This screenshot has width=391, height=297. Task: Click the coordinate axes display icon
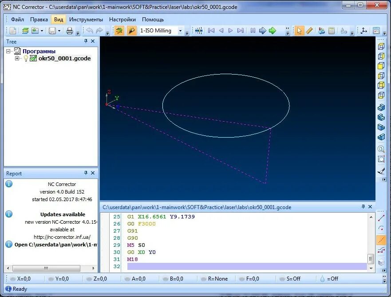364,31
